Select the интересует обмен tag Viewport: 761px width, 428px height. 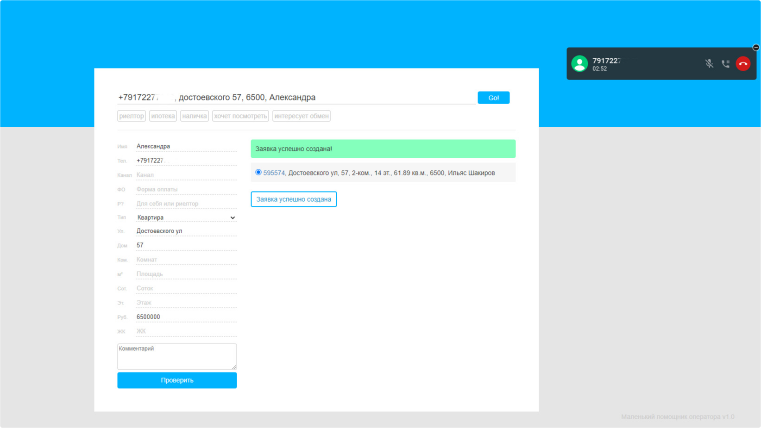coord(301,116)
